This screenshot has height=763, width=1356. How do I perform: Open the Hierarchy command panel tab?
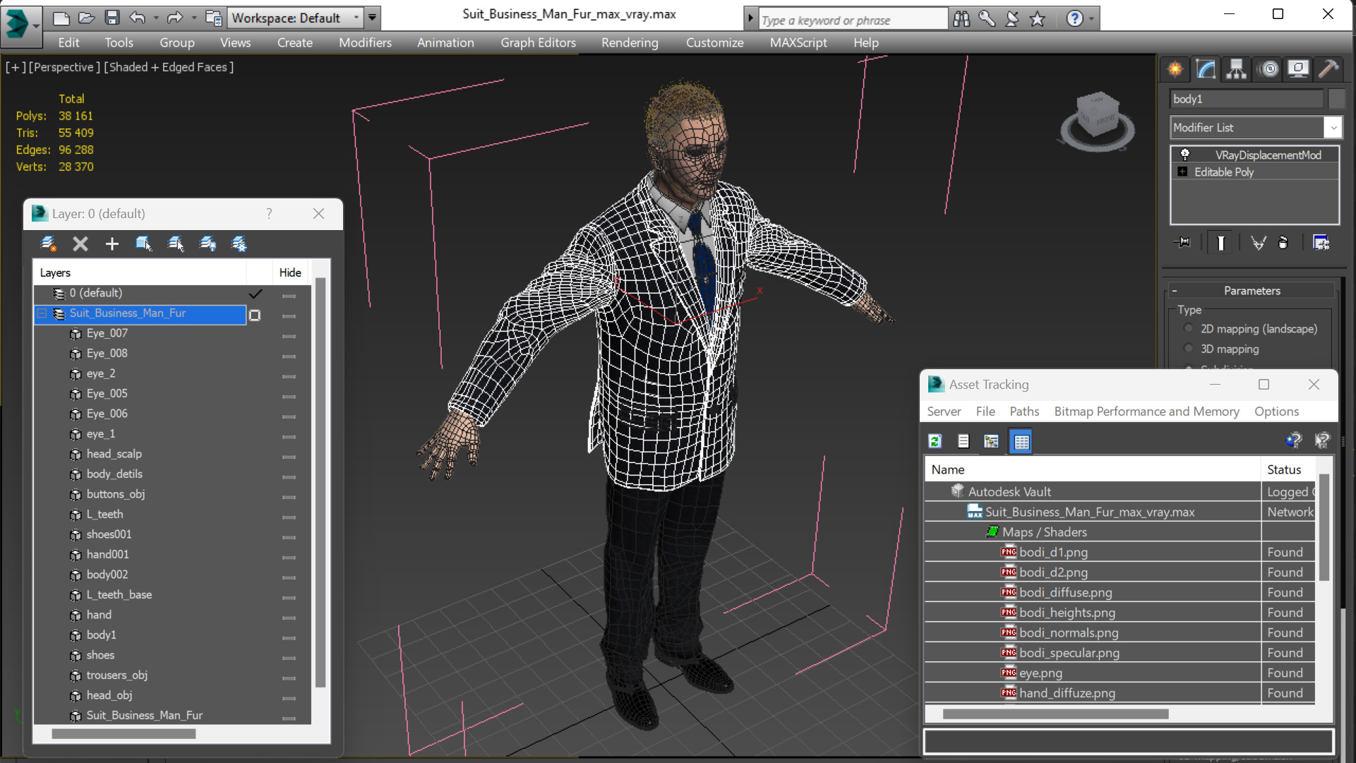1236,68
